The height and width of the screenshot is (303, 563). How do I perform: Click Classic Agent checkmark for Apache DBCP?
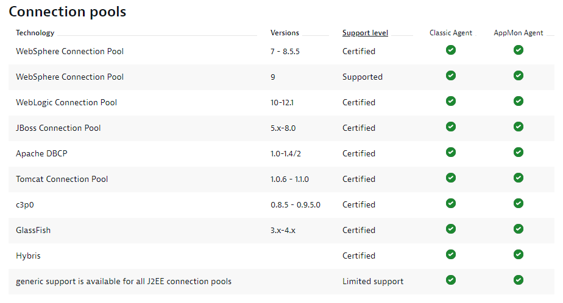(451, 152)
